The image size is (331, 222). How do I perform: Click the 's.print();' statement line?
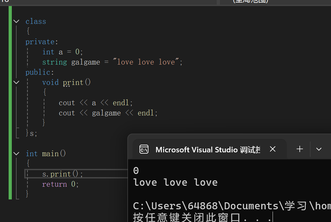click(63, 174)
